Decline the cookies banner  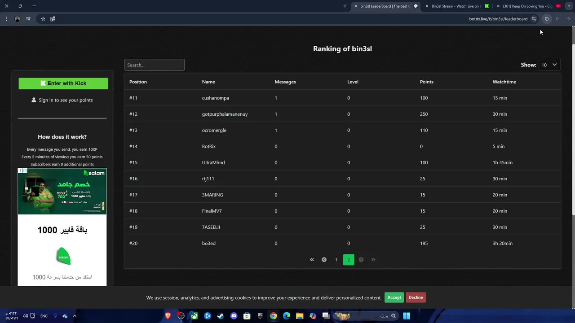pyautogui.click(x=416, y=297)
